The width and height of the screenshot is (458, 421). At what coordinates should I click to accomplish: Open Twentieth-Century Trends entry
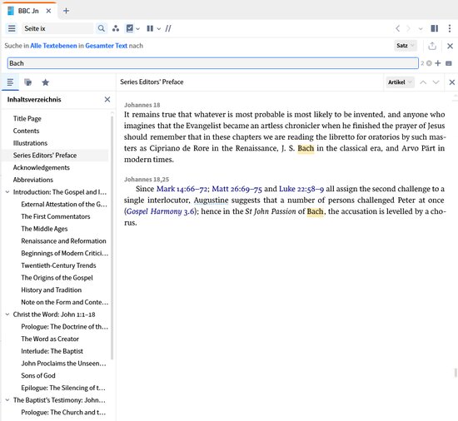coord(58,265)
